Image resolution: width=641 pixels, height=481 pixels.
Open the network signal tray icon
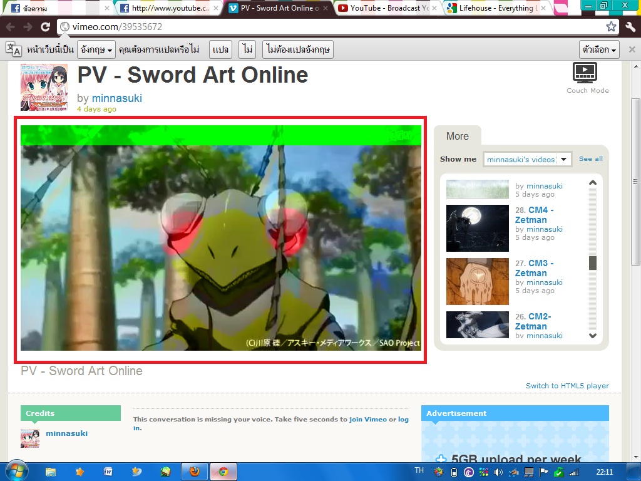574,472
